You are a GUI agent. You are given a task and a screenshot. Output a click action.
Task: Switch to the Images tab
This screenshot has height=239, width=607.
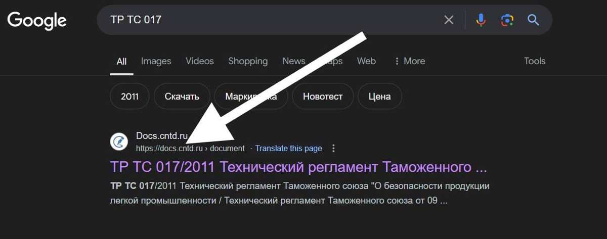156,61
